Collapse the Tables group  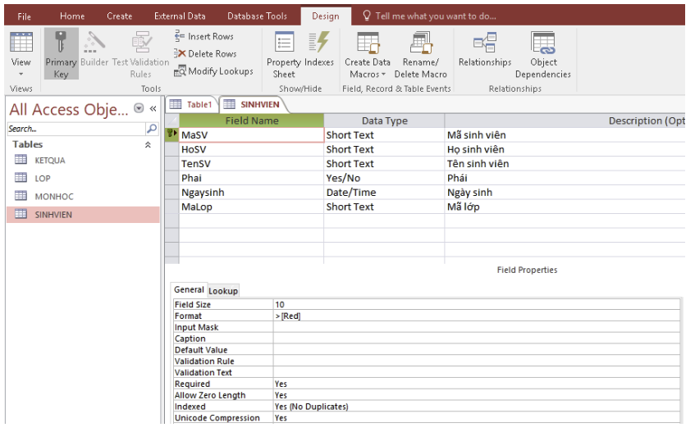tap(148, 144)
